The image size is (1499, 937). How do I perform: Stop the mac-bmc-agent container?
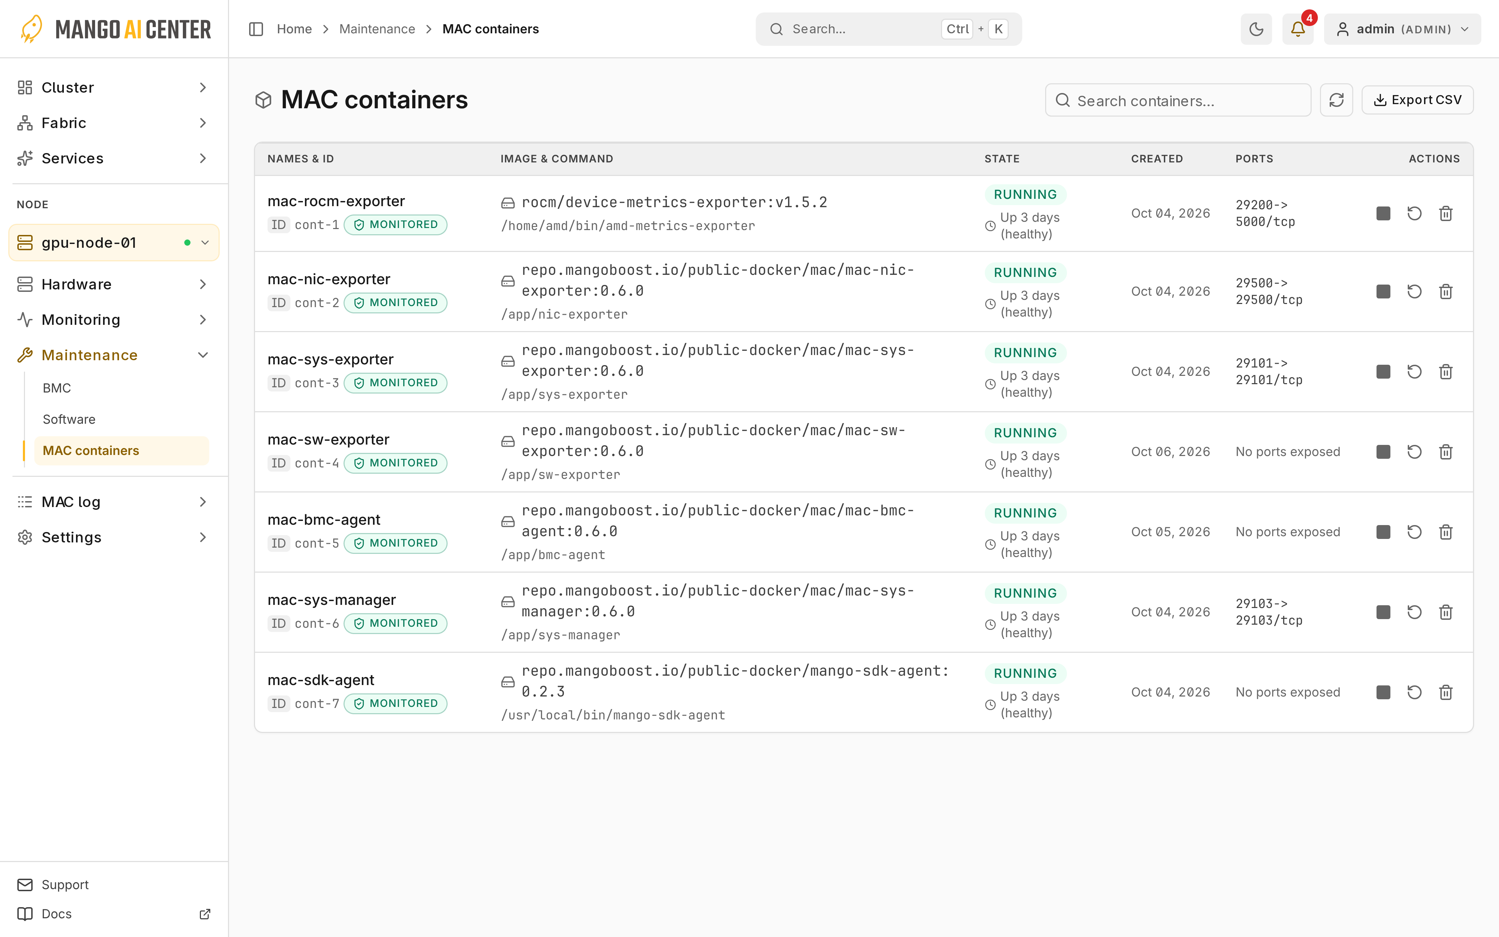pos(1383,532)
